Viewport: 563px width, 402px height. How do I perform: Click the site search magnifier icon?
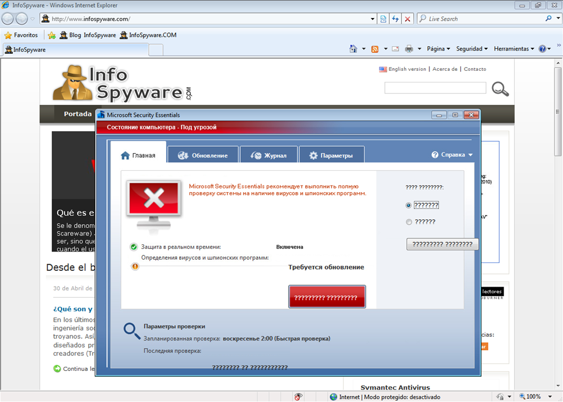(500, 88)
